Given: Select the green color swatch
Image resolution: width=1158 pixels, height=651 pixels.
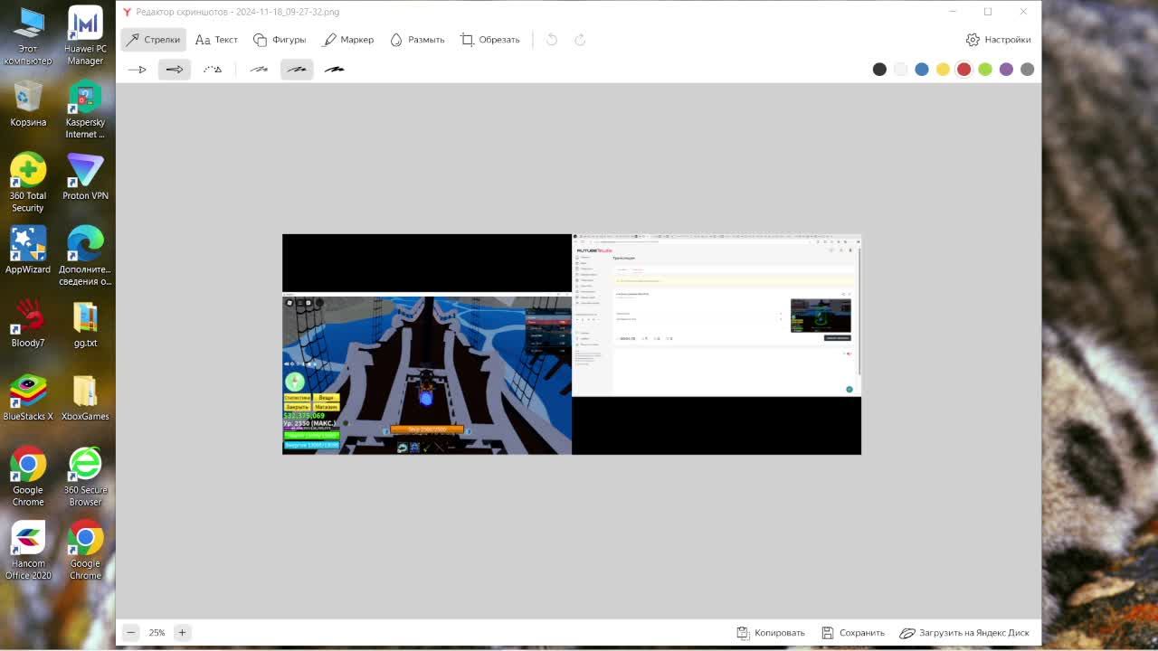Looking at the screenshot, I should 985,70.
